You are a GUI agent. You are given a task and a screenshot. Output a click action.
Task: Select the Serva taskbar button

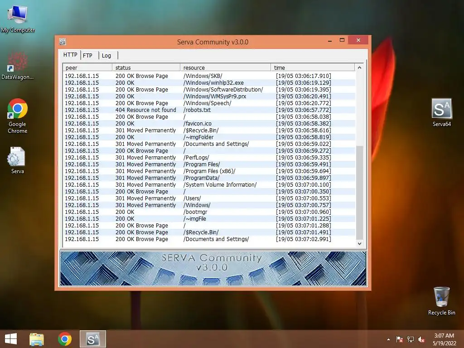92,339
